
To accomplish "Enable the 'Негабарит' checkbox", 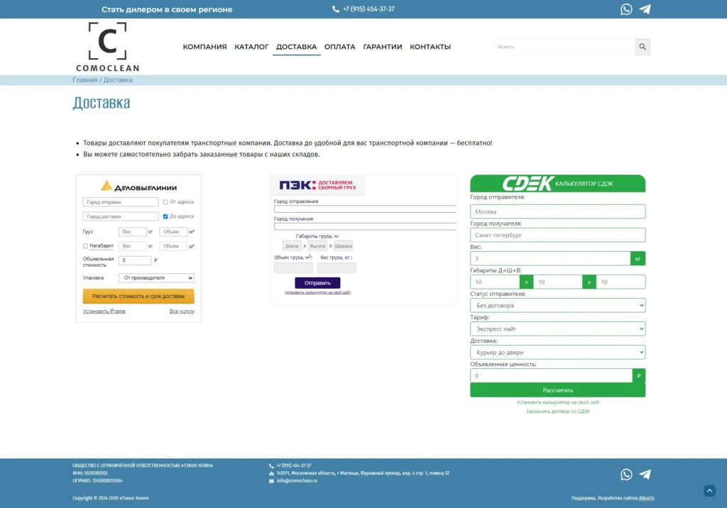I will [85, 246].
